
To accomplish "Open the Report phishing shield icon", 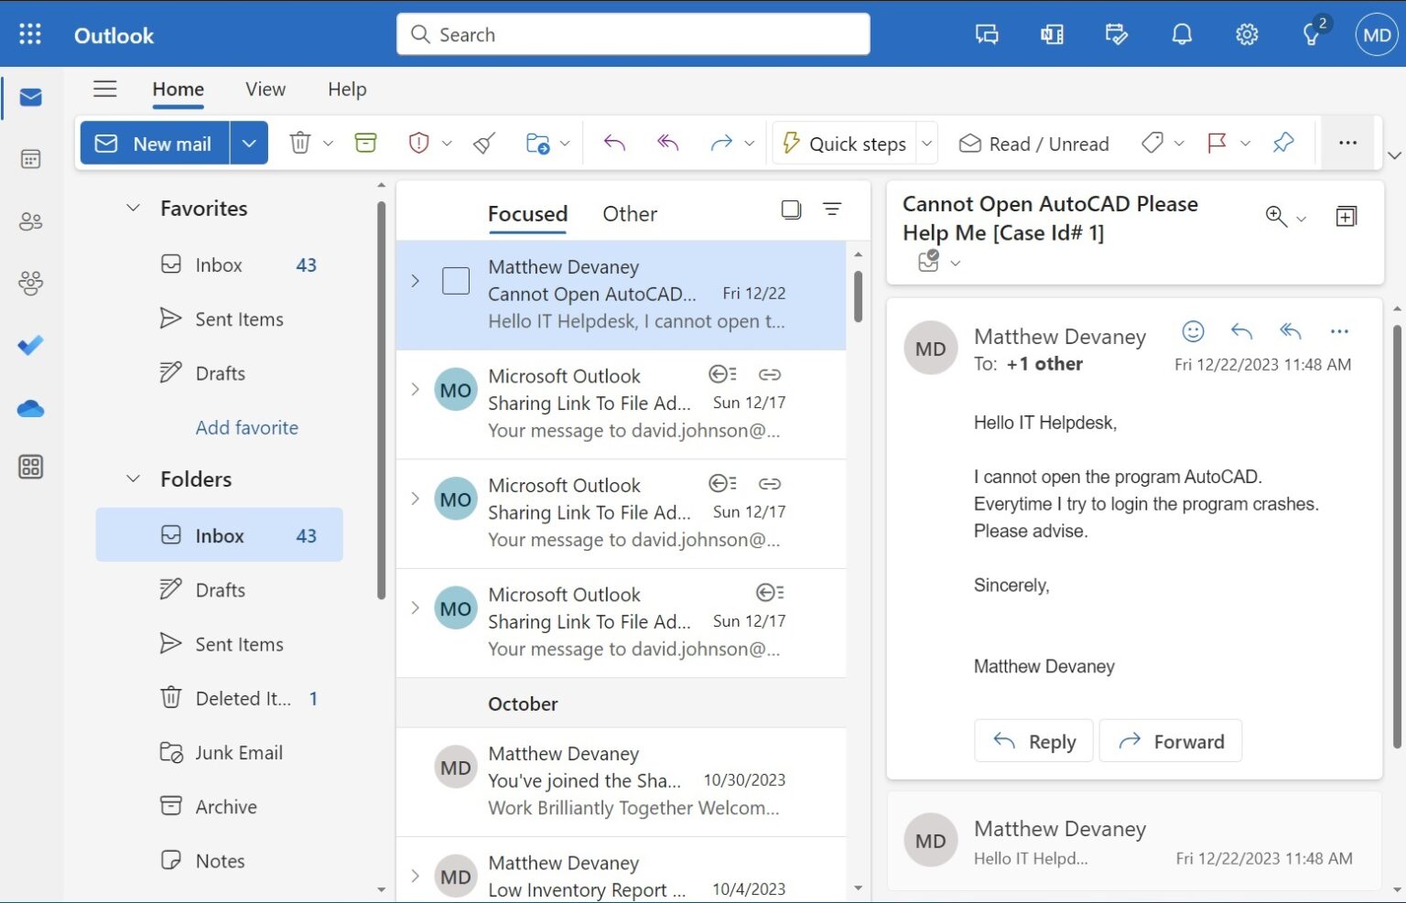I will 418,143.
